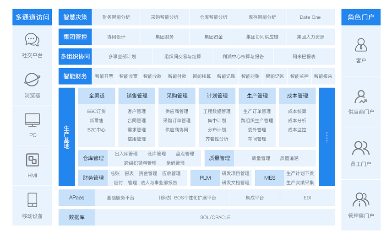392x236 pixels.
Task: Click 合同管理 under 销售管理
Action: pyautogui.click(x=136, y=121)
